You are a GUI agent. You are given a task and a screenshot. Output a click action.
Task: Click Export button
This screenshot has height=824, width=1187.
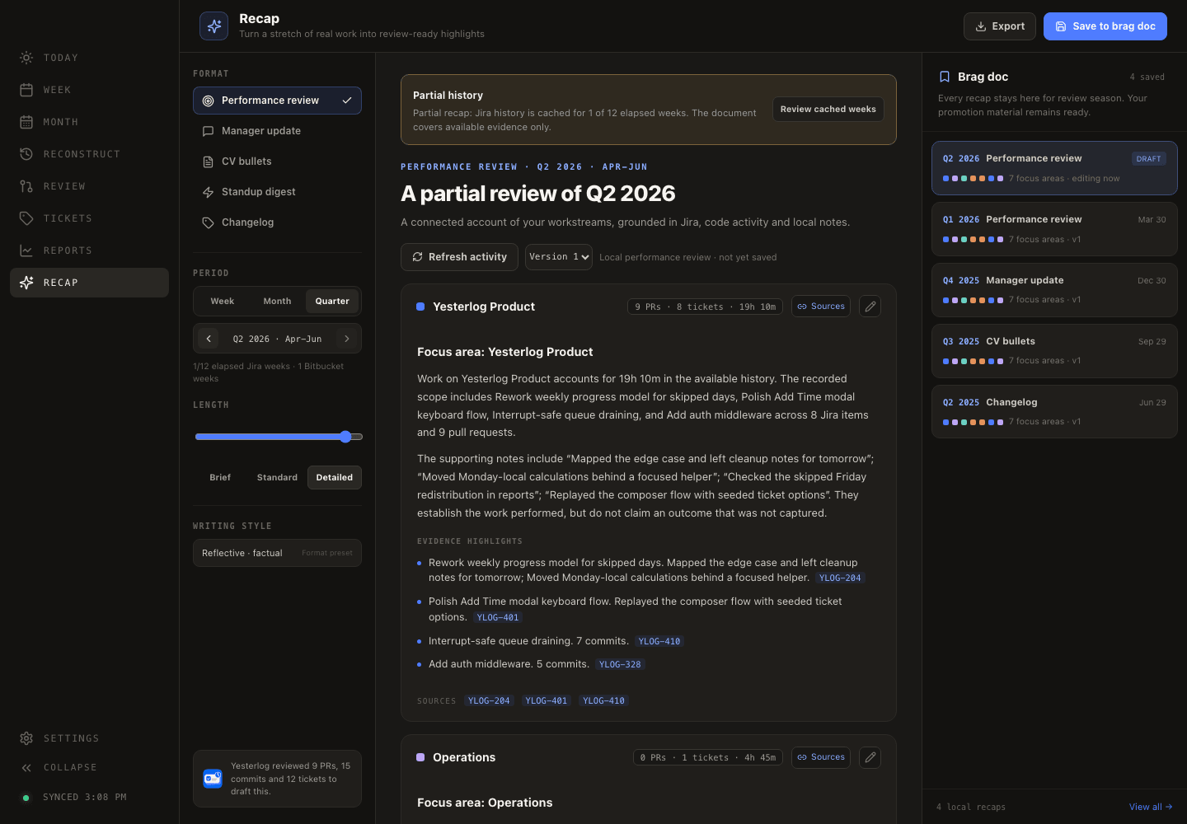coord(1000,26)
